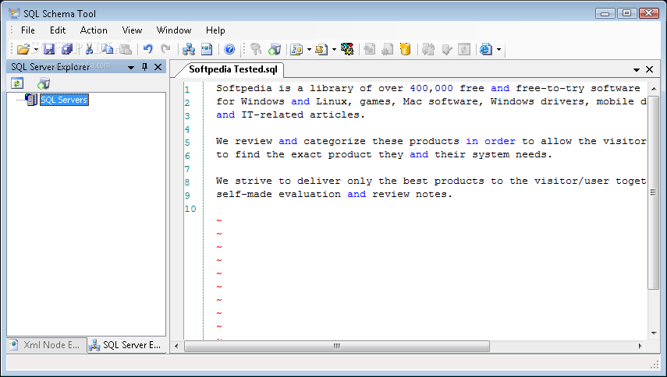Select the Softpedia Tested.sql document tab
The height and width of the screenshot is (377, 667).
[233, 69]
